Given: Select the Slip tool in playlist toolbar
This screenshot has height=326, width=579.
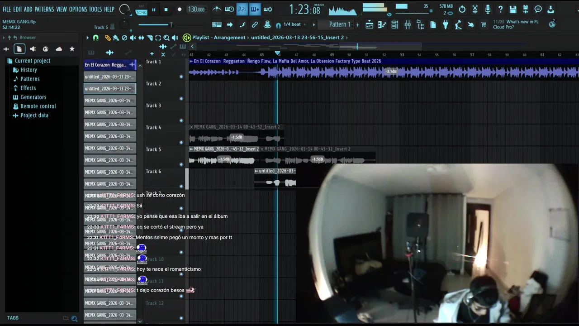Looking at the screenshot, I should (x=141, y=38).
